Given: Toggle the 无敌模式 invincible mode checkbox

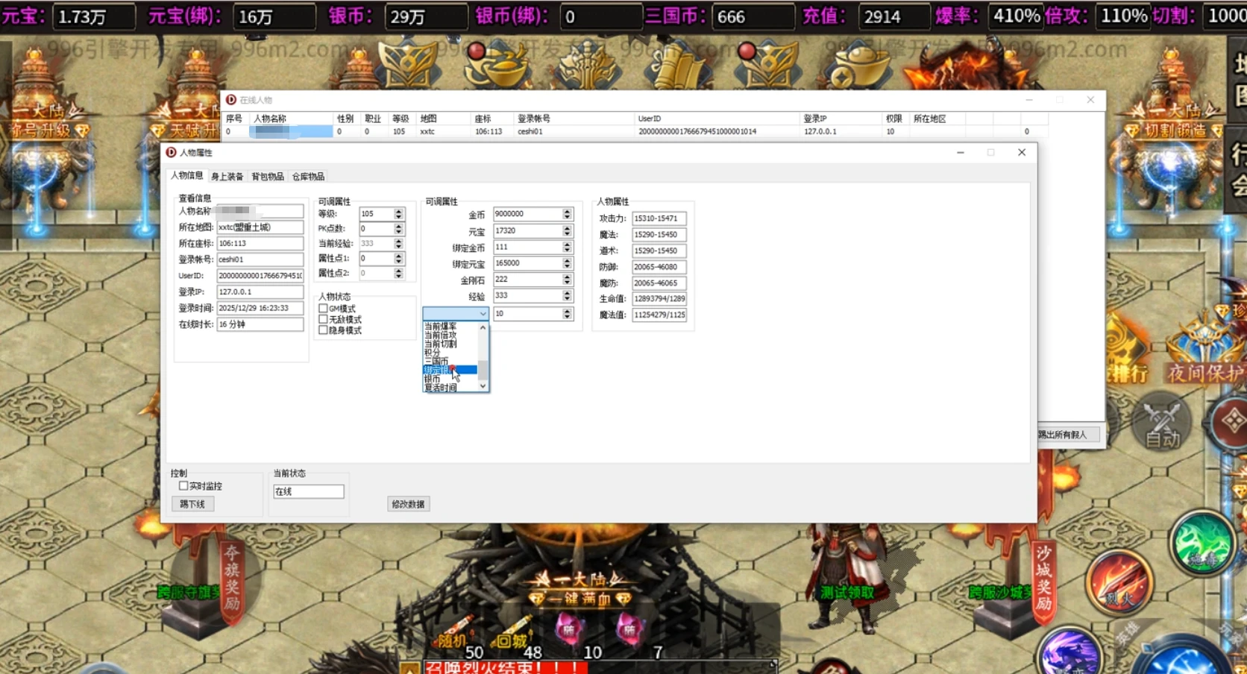Looking at the screenshot, I should [x=323, y=319].
